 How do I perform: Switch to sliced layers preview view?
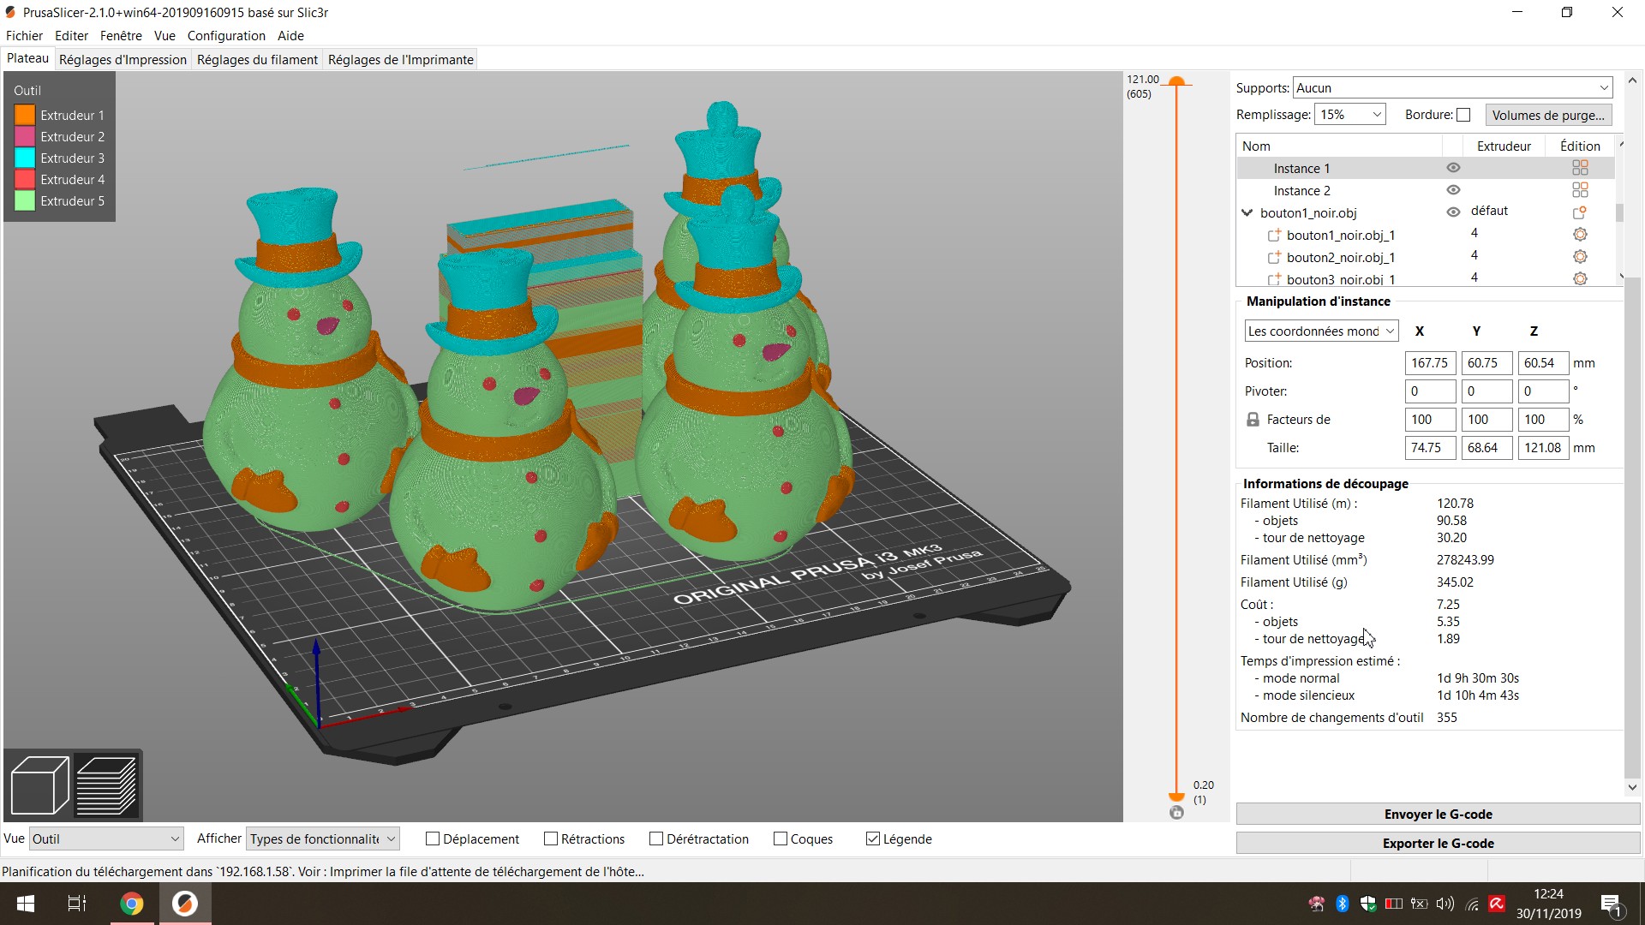pos(106,785)
